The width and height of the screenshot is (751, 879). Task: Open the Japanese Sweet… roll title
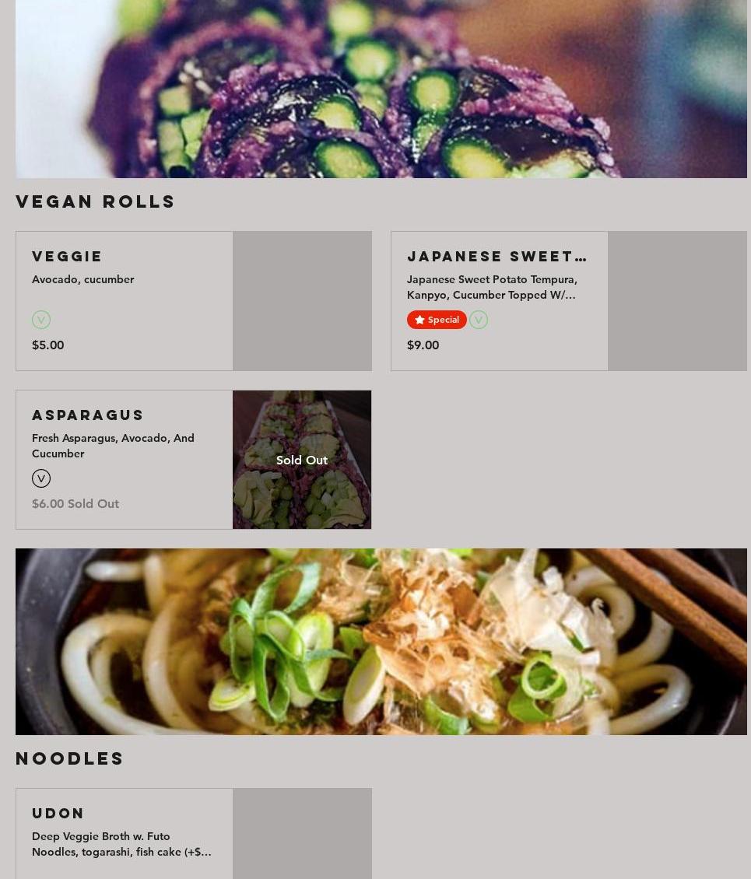(497, 256)
